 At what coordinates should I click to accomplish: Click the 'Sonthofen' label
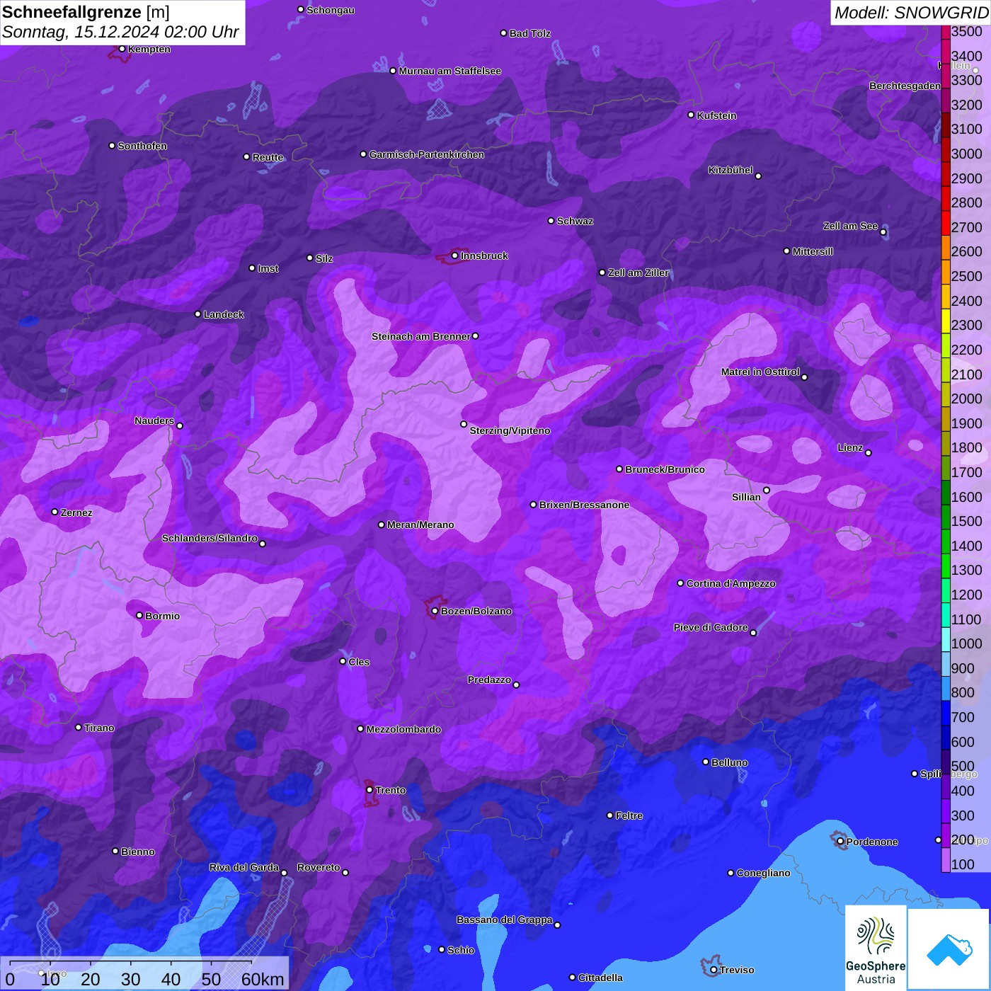pos(142,146)
